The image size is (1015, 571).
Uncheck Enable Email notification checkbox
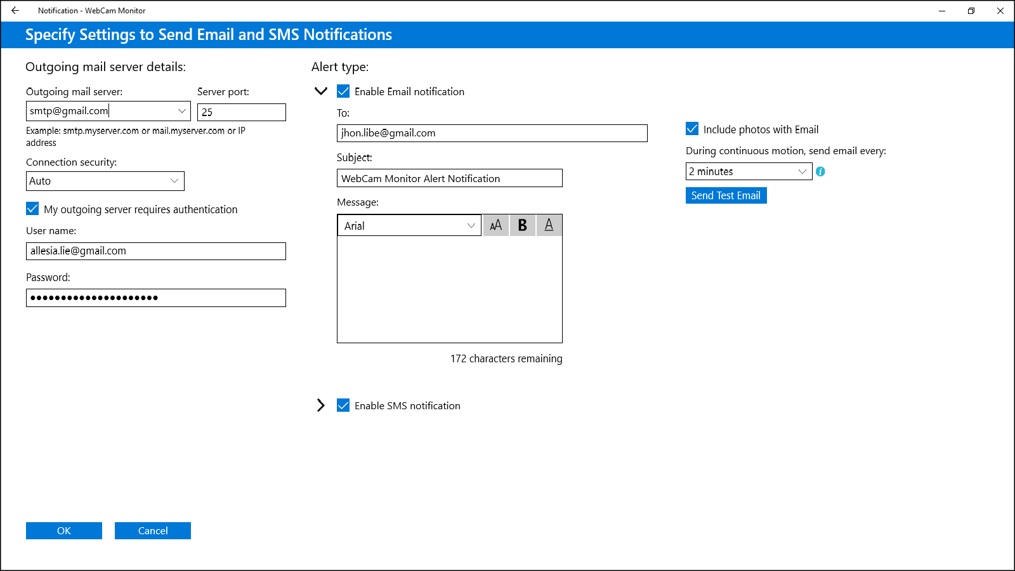(343, 91)
